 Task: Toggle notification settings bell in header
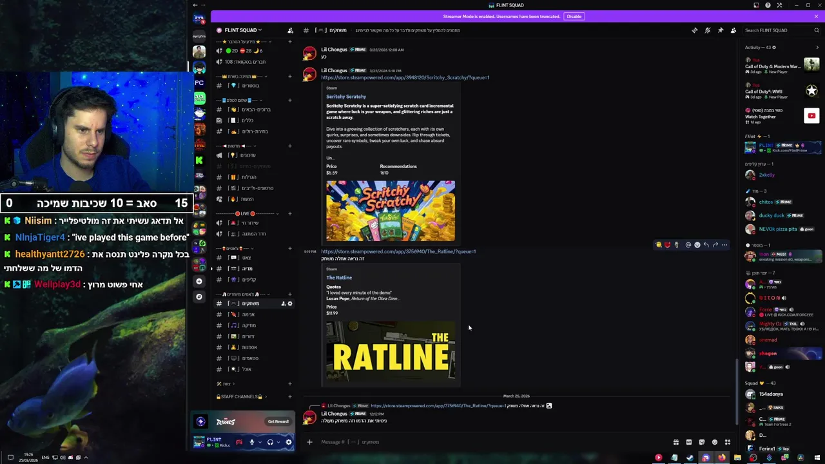point(707,30)
